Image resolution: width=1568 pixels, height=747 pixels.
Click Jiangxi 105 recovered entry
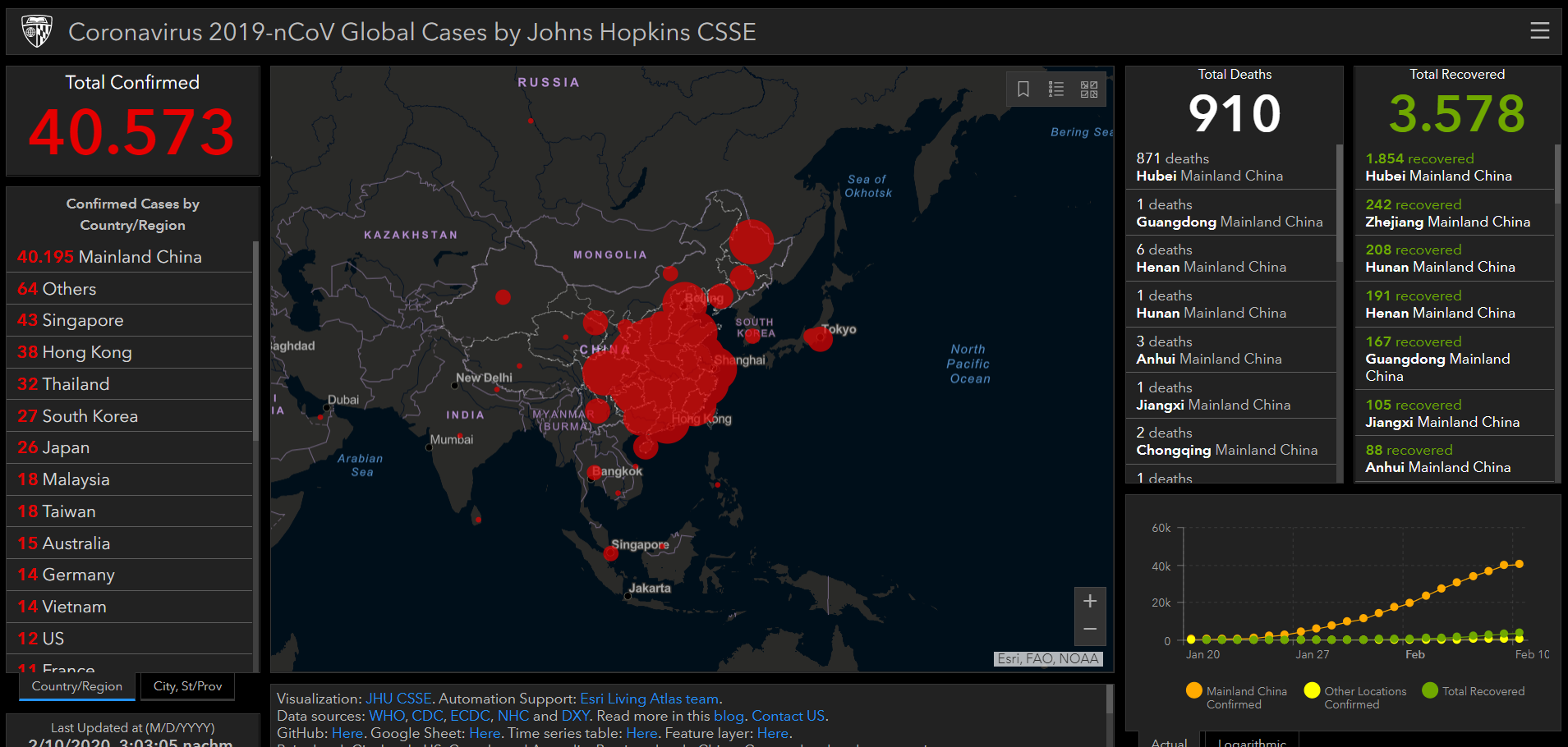[1455, 413]
